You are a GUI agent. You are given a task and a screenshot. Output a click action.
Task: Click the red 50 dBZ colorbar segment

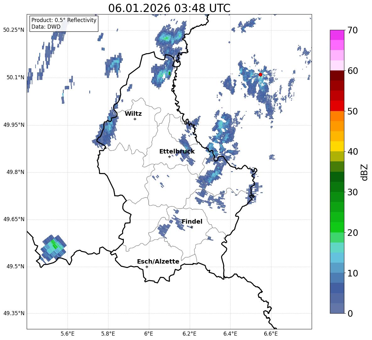click(x=337, y=106)
